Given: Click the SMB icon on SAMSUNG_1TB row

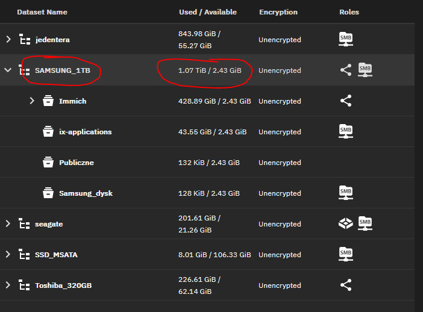Looking at the screenshot, I should click(x=365, y=70).
